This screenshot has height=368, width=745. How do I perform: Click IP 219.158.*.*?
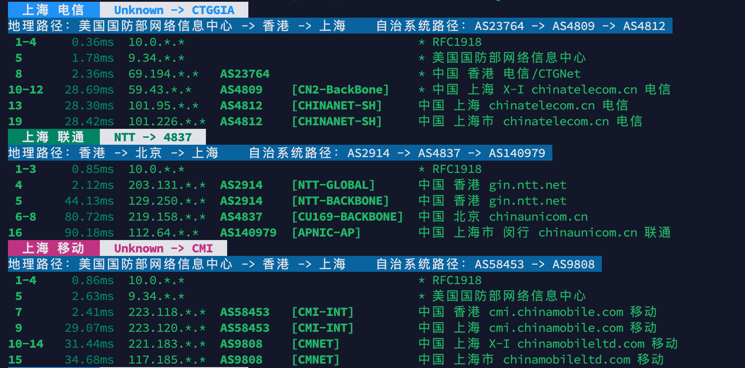tap(167, 216)
